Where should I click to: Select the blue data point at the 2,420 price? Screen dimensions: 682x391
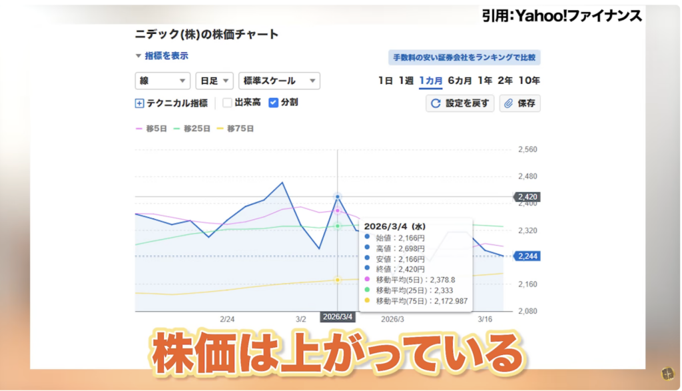338,196
